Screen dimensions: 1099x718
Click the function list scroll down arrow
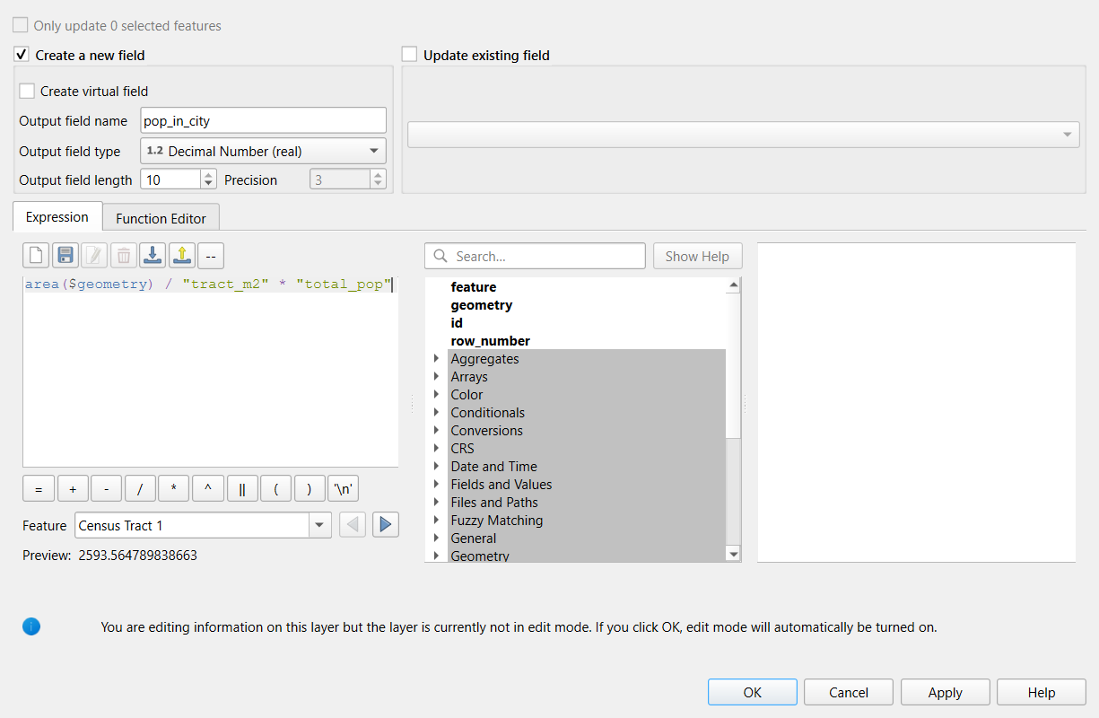click(734, 555)
